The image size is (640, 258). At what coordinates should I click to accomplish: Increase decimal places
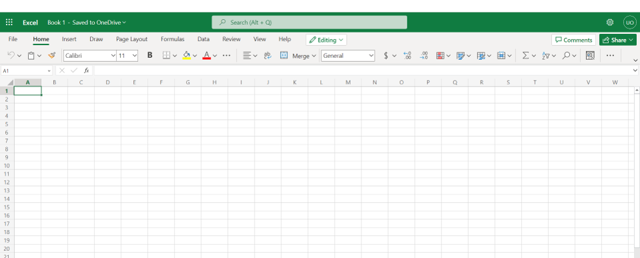coord(407,56)
